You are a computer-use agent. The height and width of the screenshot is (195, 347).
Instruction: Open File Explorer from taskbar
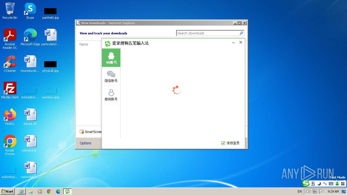tap(31, 191)
